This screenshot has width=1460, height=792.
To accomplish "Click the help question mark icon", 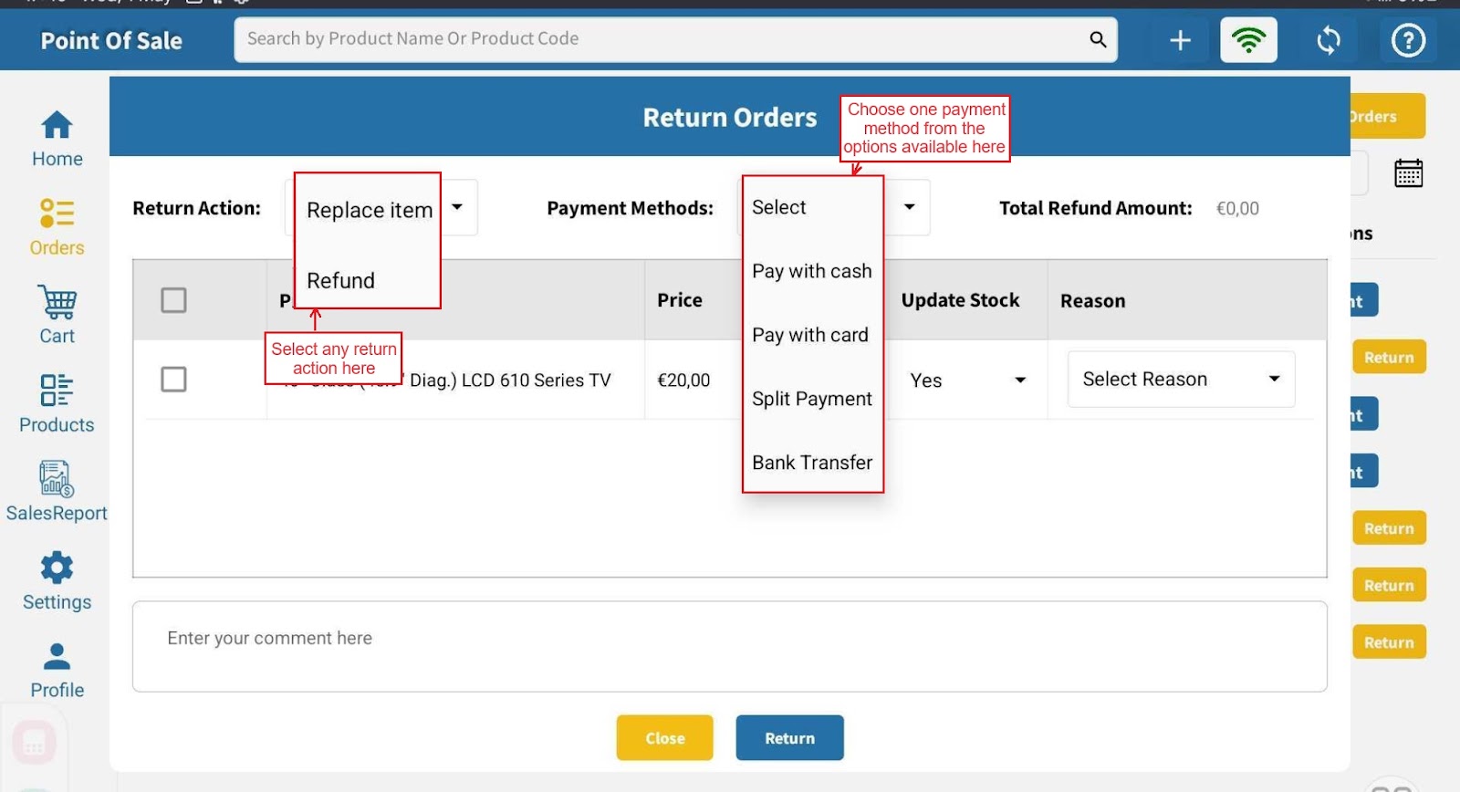I will 1407,40.
